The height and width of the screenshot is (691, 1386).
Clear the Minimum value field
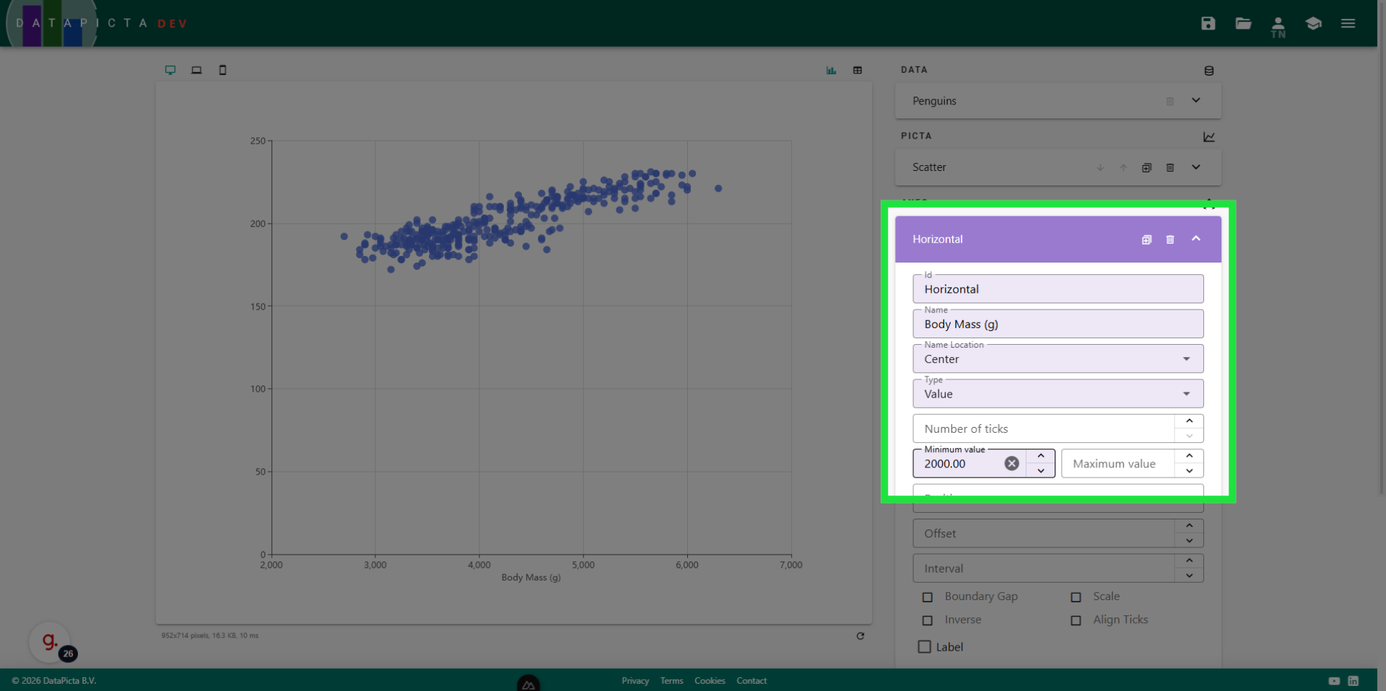(x=1012, y=464)
